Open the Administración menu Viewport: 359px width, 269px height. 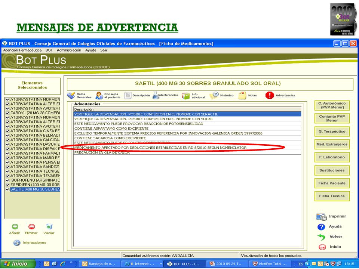(x=69, y=50)
